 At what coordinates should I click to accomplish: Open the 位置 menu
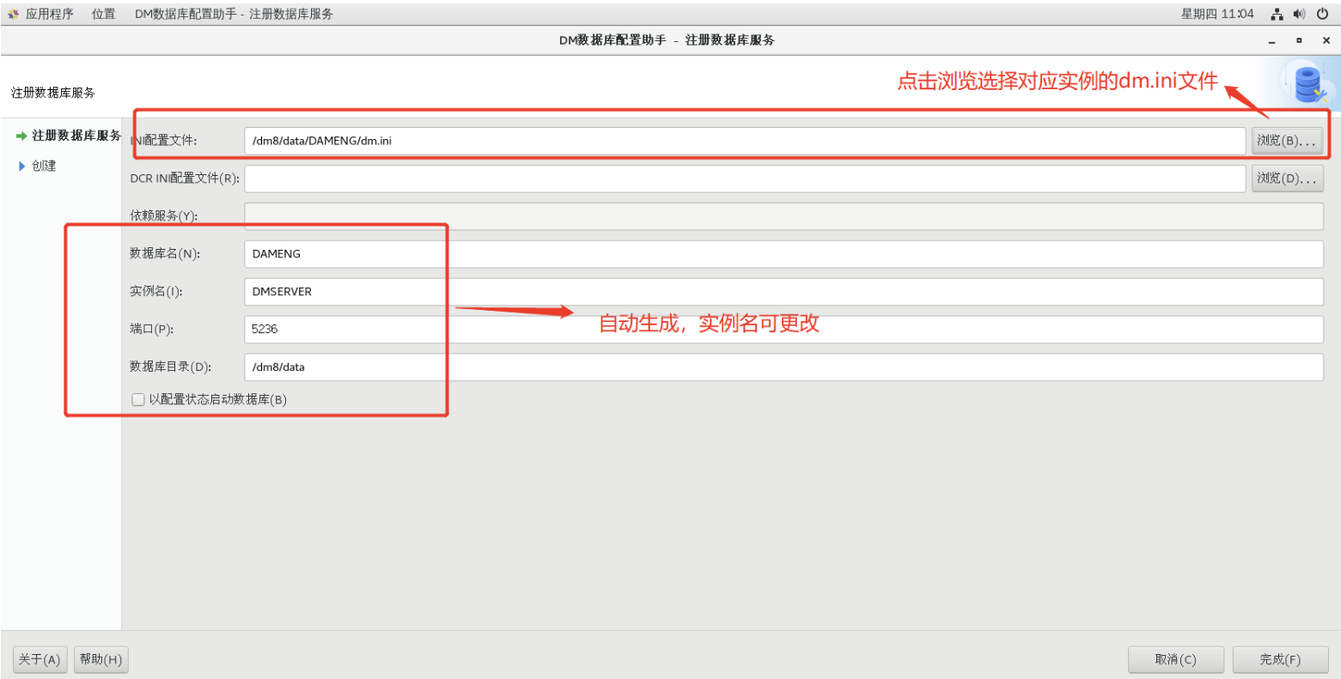click(x=104, y=14)
